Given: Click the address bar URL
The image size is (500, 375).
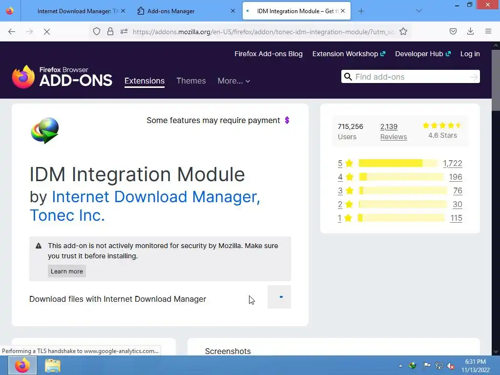Looking at the screenshot, I should pos(263,32).
